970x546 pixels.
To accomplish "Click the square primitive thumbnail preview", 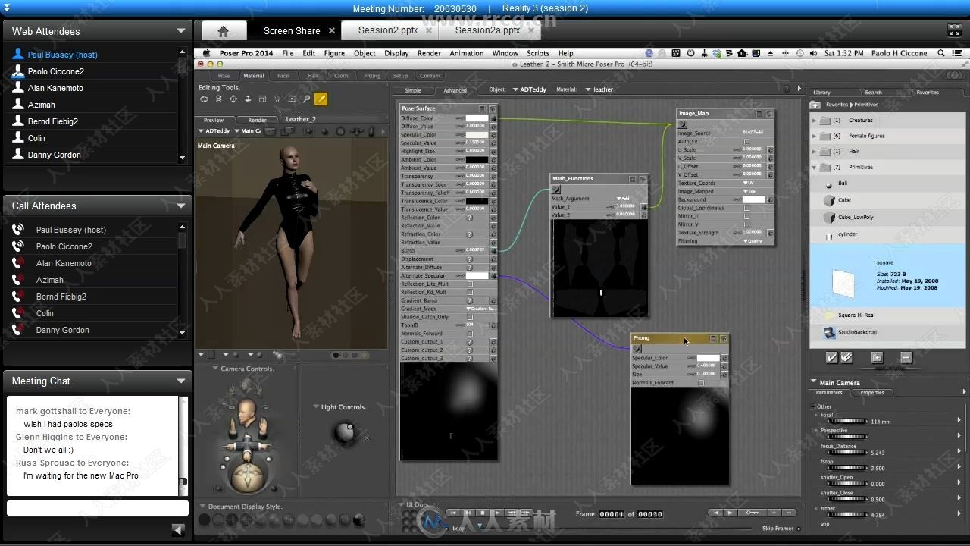I will (843, 284).
